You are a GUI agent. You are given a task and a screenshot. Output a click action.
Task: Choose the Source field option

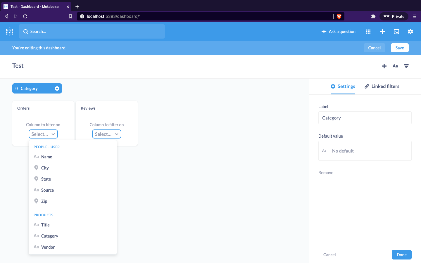[x=73, y=190]
